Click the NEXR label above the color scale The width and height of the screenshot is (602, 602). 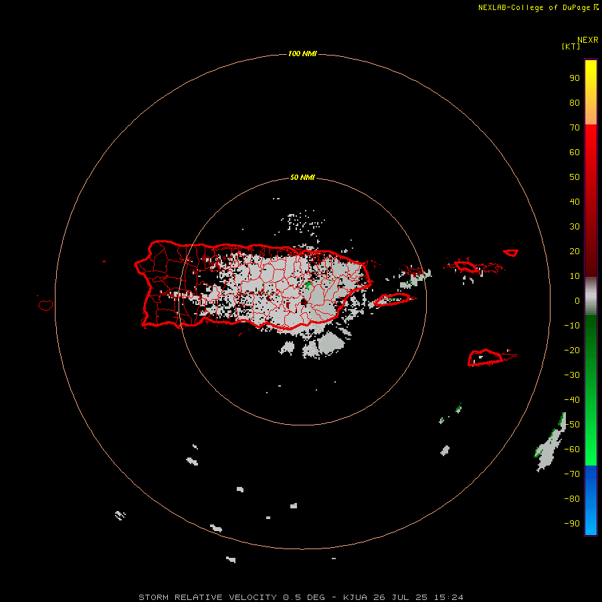tap(588, 40)
